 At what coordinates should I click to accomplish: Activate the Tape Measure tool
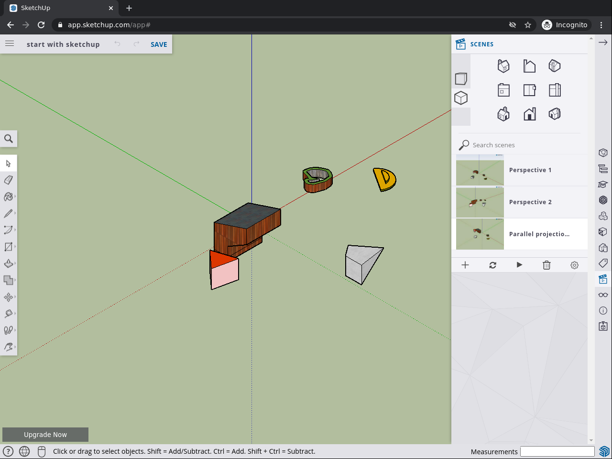(8, 314)
